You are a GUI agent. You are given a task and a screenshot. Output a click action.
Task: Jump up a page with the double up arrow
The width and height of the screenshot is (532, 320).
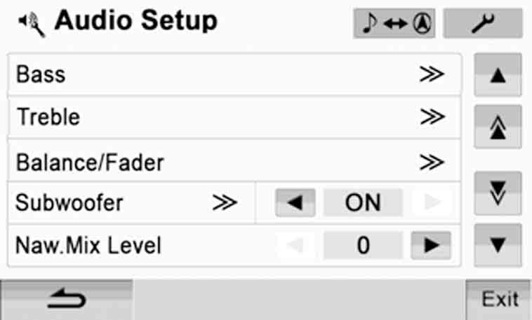coord(498,127)
